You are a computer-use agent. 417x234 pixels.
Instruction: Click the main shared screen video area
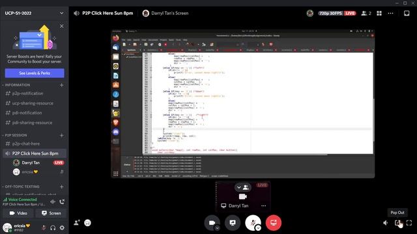click(243, 103)
